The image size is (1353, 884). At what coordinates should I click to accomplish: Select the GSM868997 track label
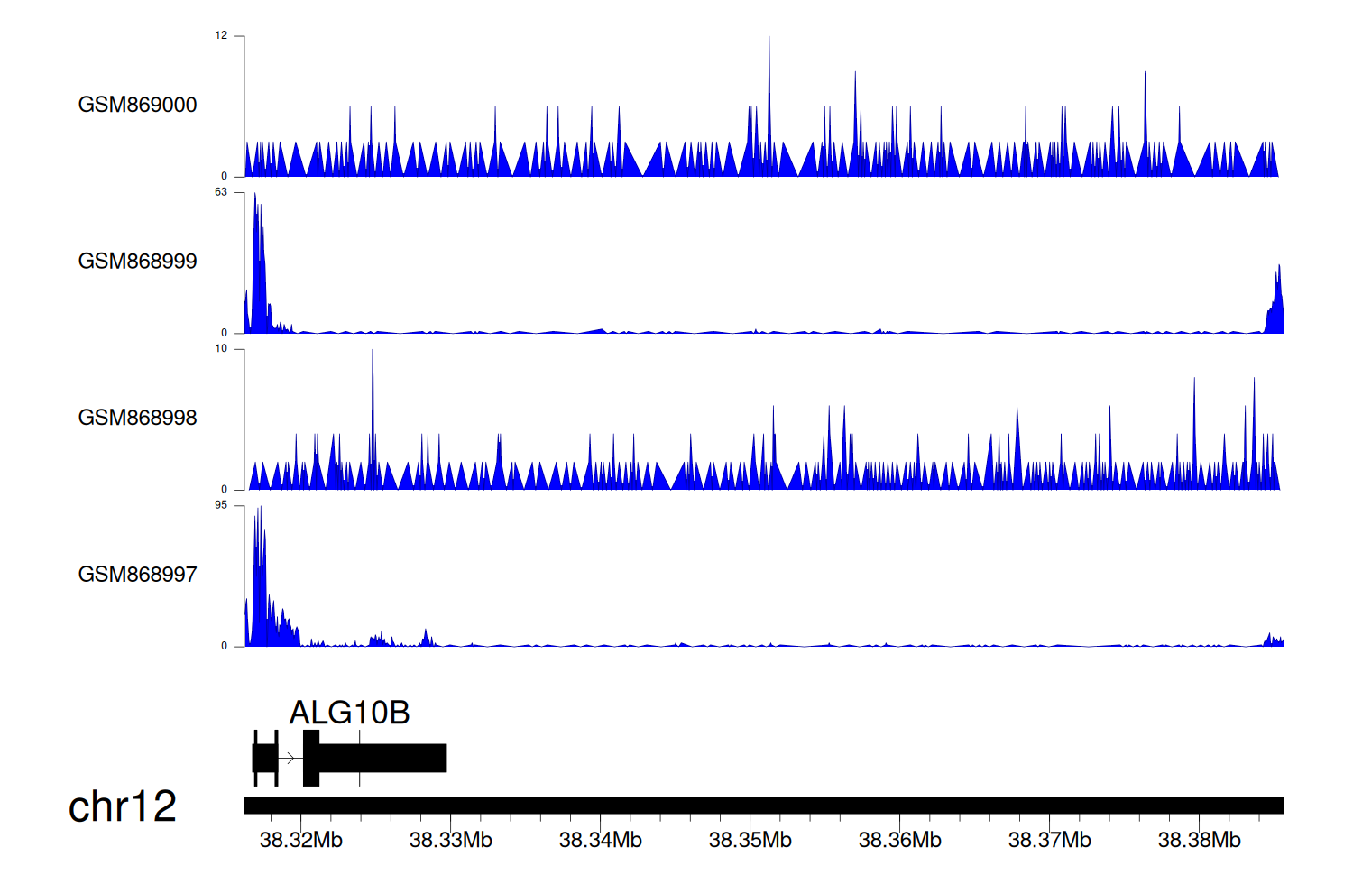click(x=137, y=575)
